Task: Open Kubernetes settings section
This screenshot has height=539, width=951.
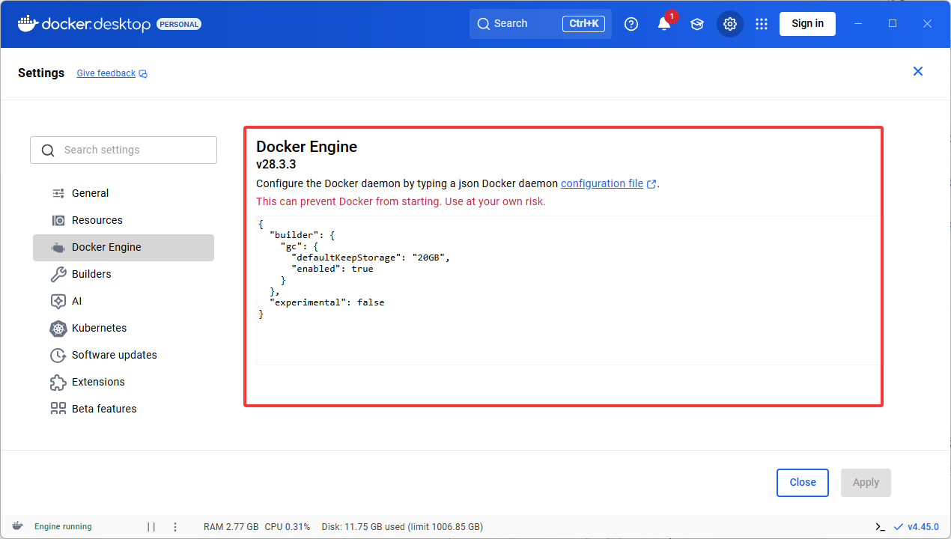Action: (124, 328)
